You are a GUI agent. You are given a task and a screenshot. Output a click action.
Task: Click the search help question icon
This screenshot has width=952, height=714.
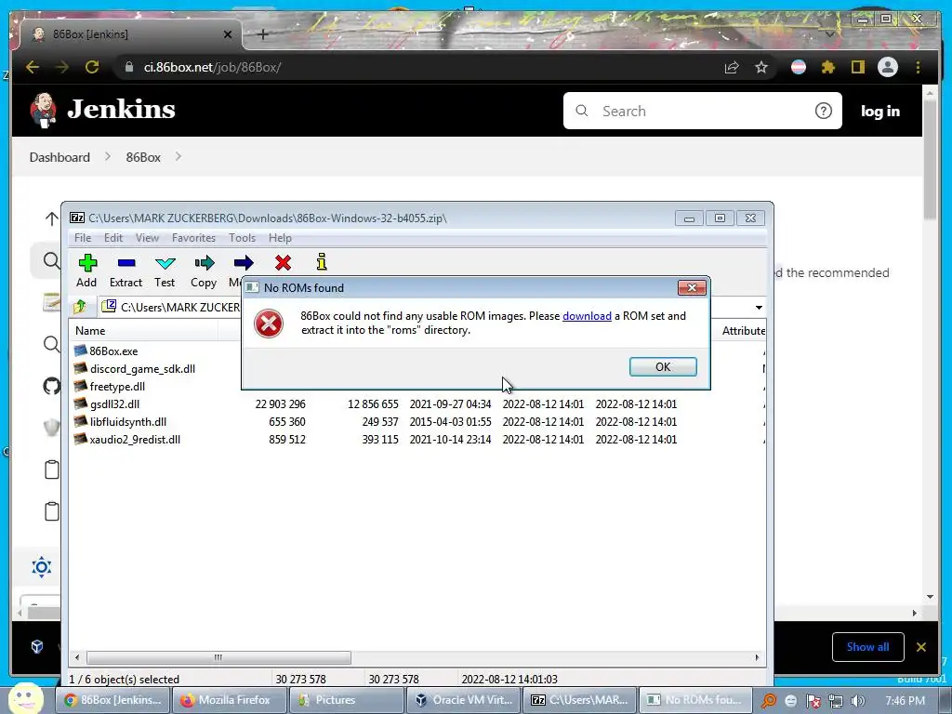(824, 112)
